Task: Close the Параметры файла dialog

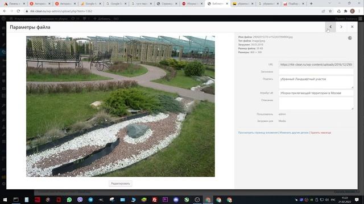Action: tap(352, 27)
